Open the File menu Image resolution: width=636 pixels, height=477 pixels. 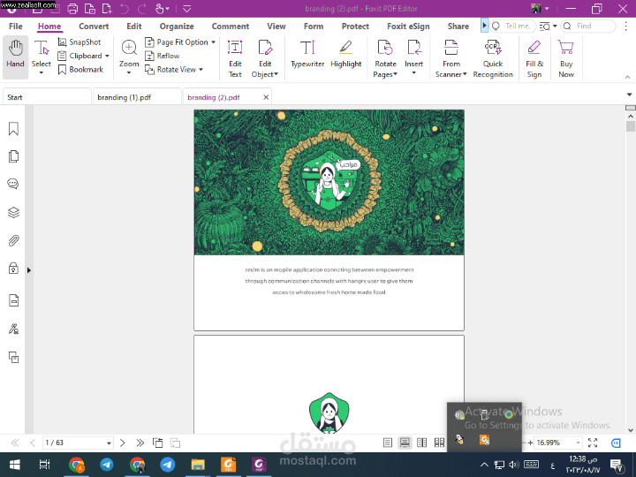click(x=15, y=26)
